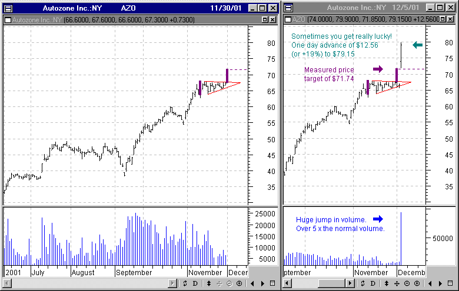Open the layout list icon in left window toolbar

point(272,283)
